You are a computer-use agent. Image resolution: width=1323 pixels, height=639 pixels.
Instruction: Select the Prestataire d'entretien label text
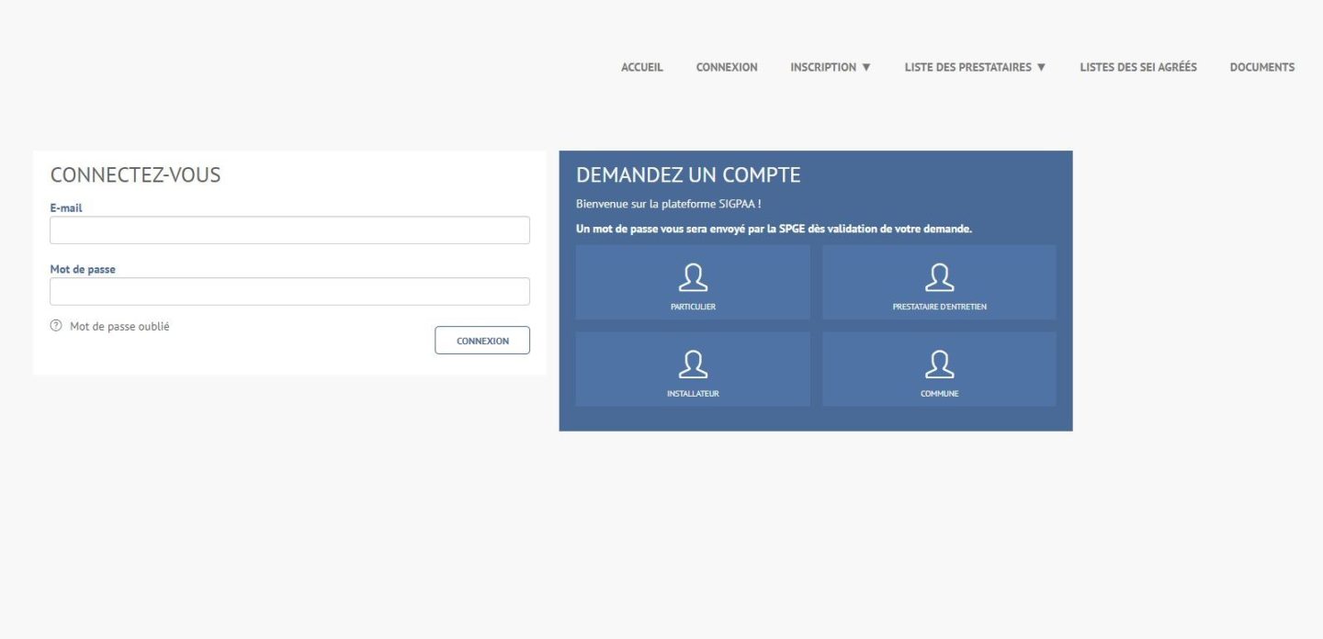[x=939, y=307]
